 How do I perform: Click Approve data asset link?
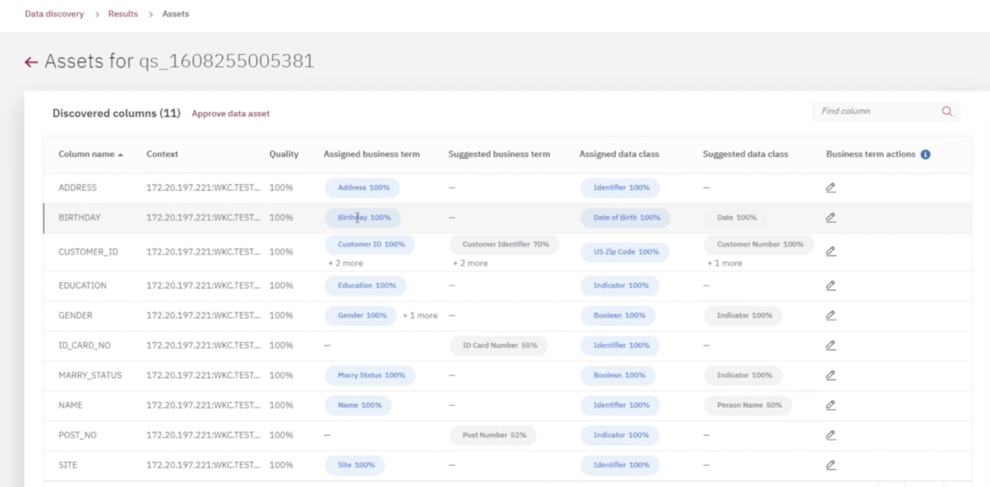pos(231,114)
